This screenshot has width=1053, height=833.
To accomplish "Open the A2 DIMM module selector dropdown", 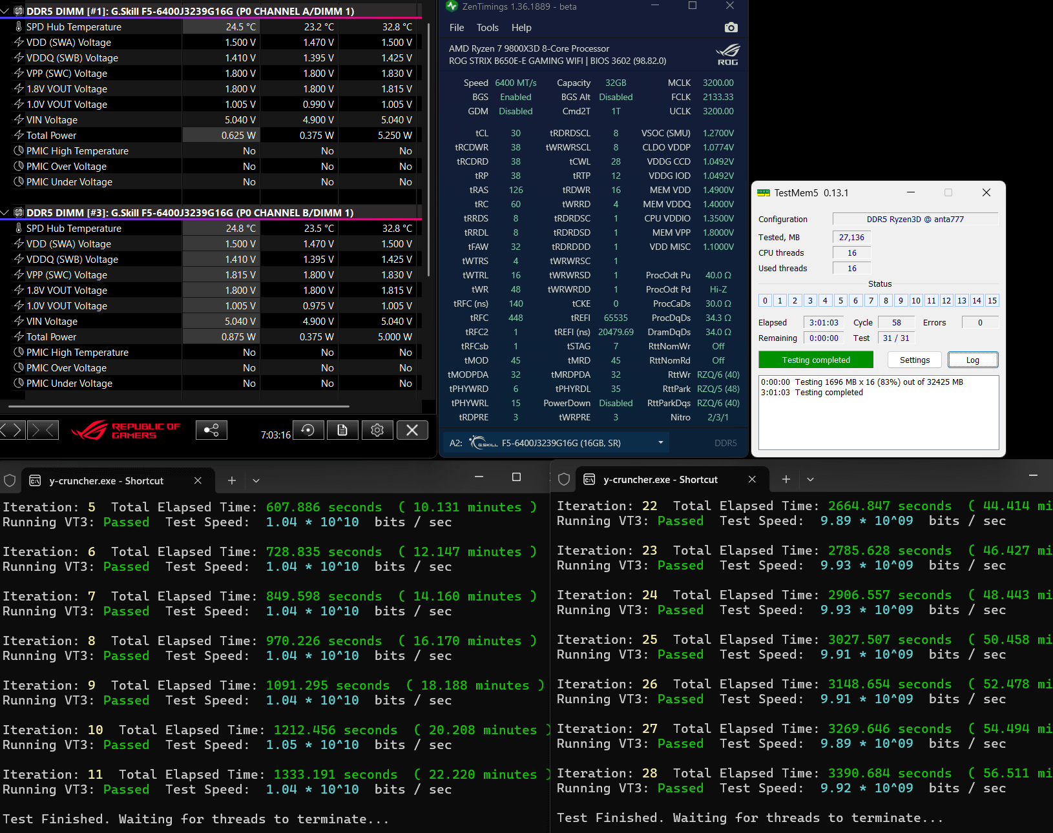I will pos(660,443).
